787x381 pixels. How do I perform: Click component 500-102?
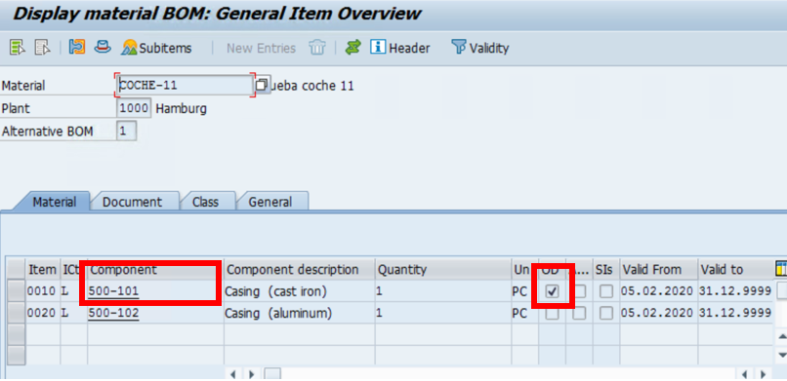114,314
